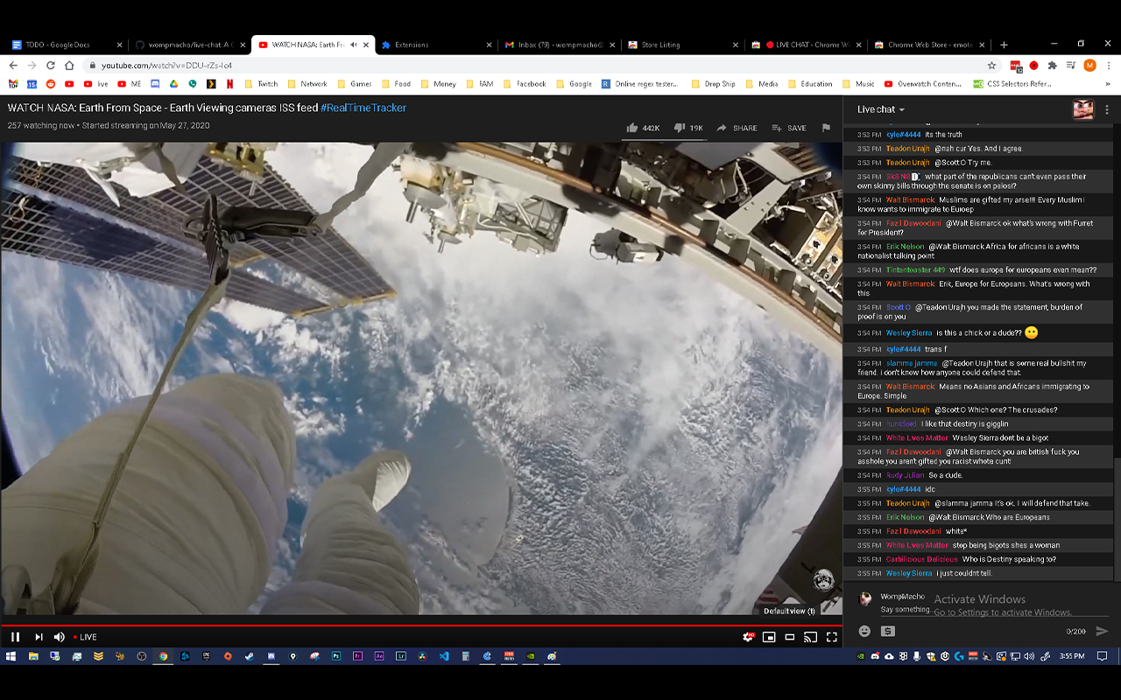This screenshot has height=700, width=1121.
Task: Open the live chat three-dot menu
Action: (x=1107, y=109)
